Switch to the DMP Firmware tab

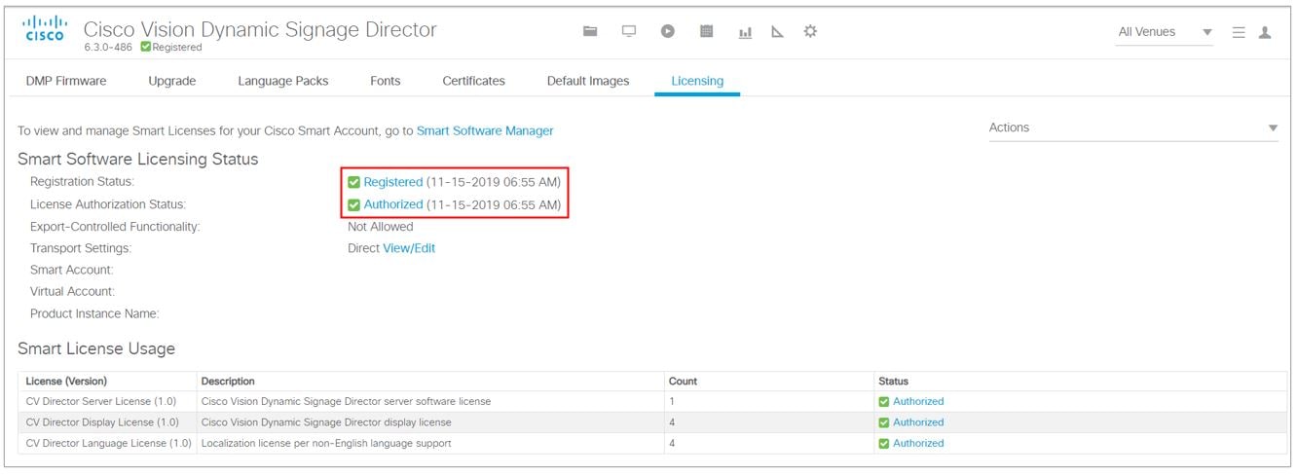click(66, 81)
